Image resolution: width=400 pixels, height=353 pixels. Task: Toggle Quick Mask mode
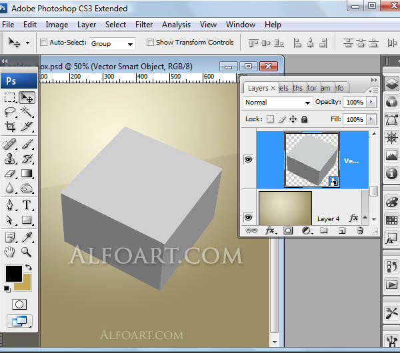click(19, 304)
